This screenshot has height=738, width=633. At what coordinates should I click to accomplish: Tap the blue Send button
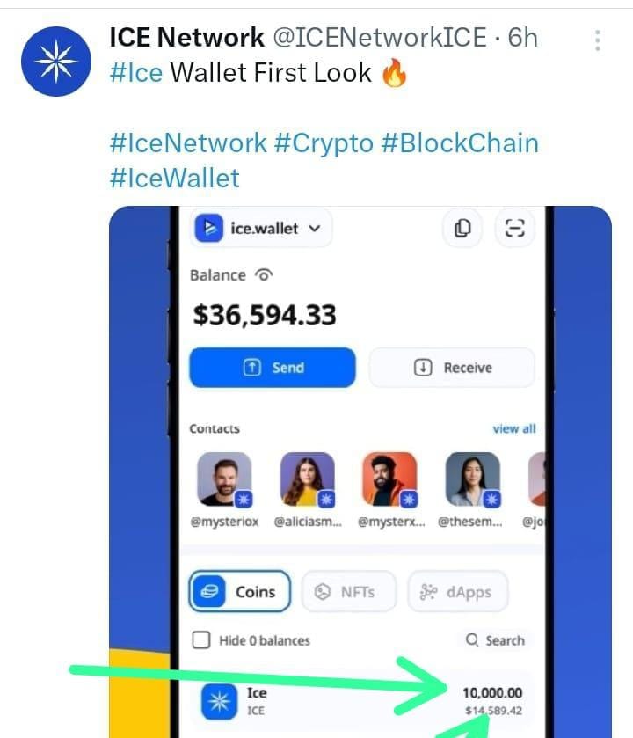click(273, 368)
